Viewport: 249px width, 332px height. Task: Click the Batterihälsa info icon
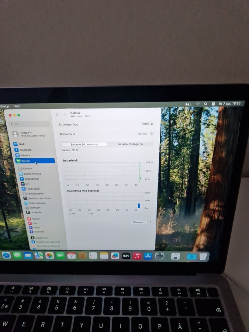pos(151,134)
